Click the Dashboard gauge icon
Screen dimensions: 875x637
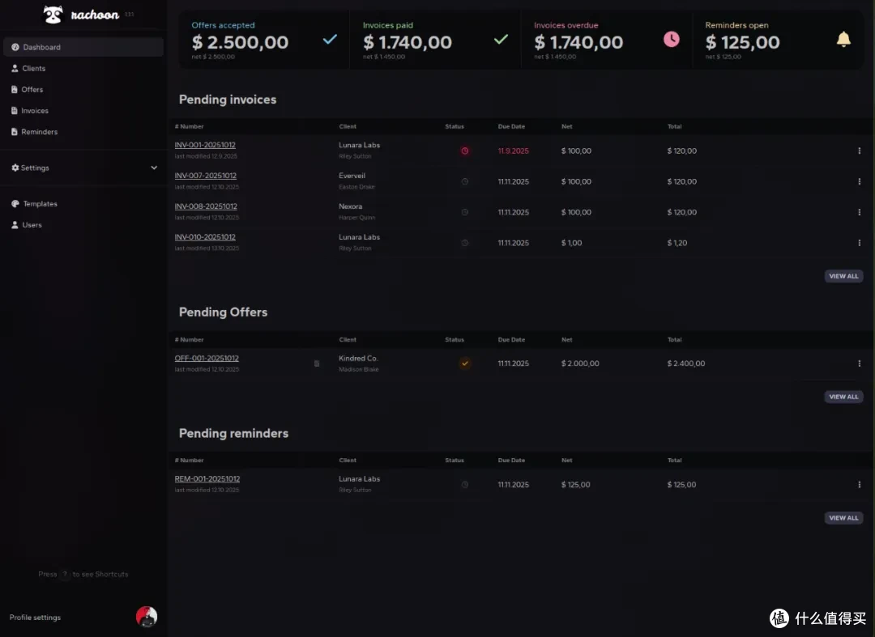coord(15,48)
